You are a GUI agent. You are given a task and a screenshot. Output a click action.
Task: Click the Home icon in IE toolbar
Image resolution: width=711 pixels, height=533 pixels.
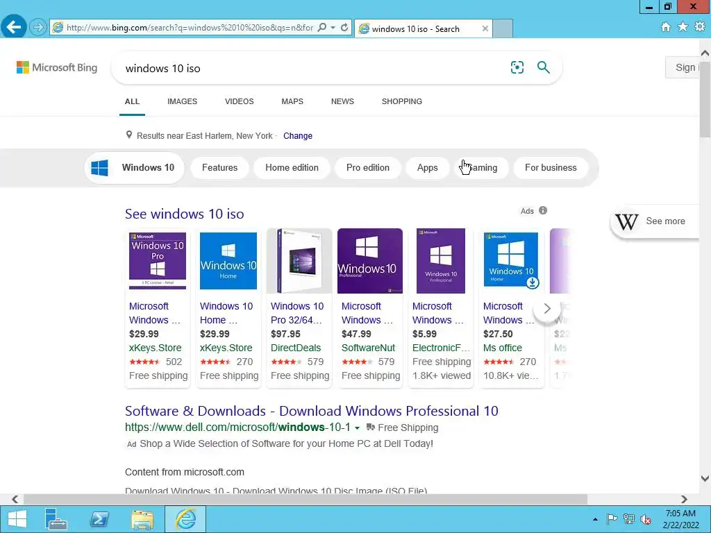(x=666, y=27)
